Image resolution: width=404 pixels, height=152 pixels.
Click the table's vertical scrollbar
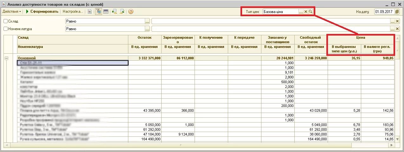click(397, 89)
